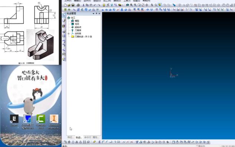Click the Open folder toolbar icon
This screenshot has width=235, height=147.
(69, 5)
